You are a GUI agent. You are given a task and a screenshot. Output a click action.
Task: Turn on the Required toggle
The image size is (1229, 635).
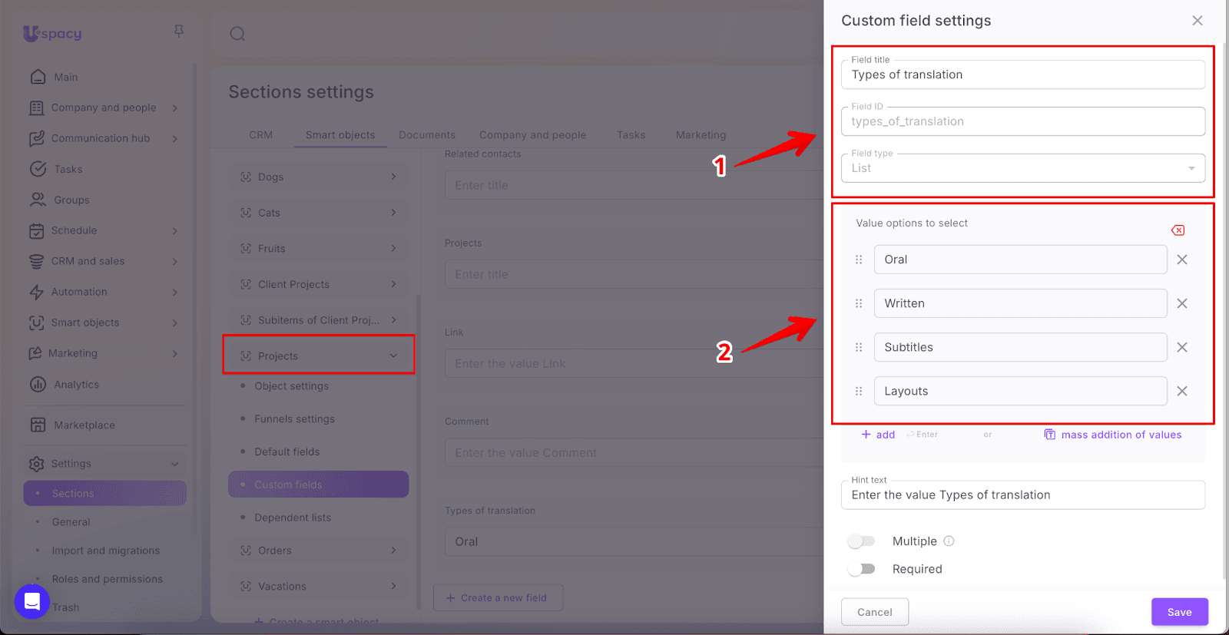coord(861,569)
